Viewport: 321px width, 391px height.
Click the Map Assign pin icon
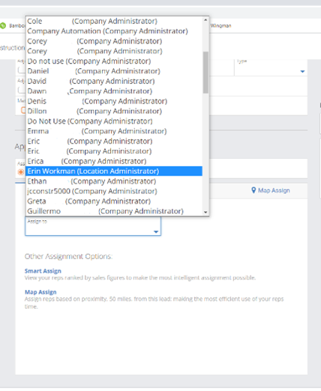pyautogui.click(x=253, y=190)
